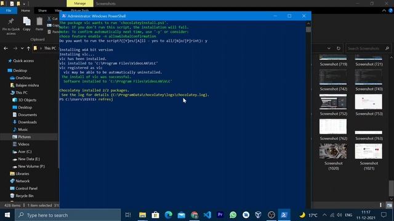Expand the address bar history dropdown
This screenshot has width=394, height=221.
(x=329, y=48)
